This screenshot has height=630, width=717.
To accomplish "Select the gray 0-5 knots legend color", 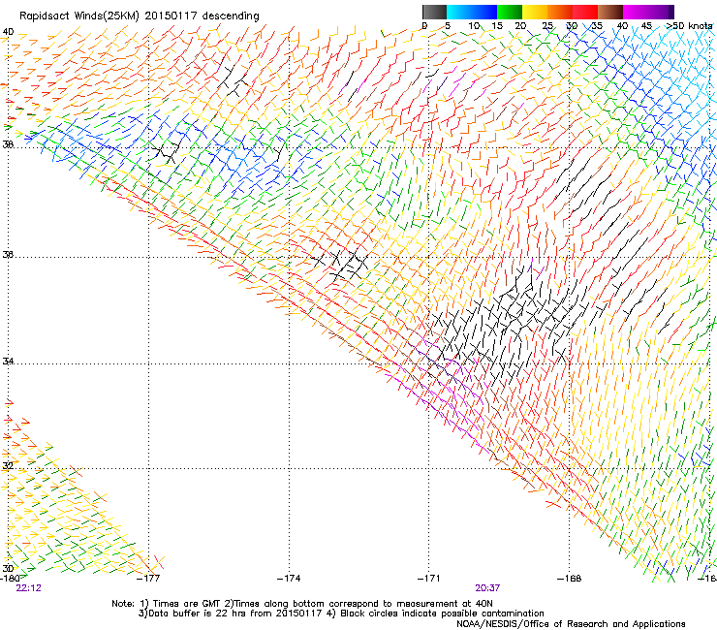I will (x=434, y=12).
